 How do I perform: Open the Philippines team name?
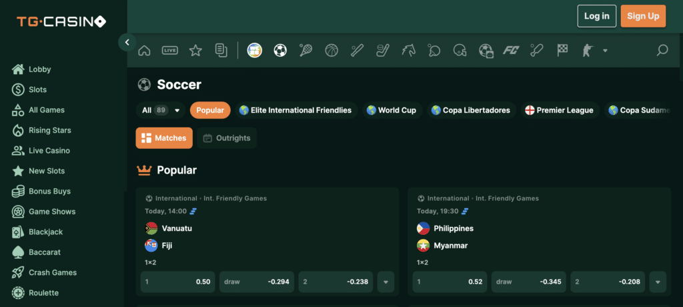[454, 228]
